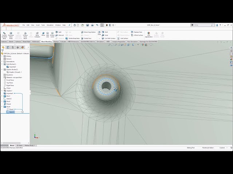Click the Rebuild traffic light icon
Screen dimensions: 233x174
107,25
